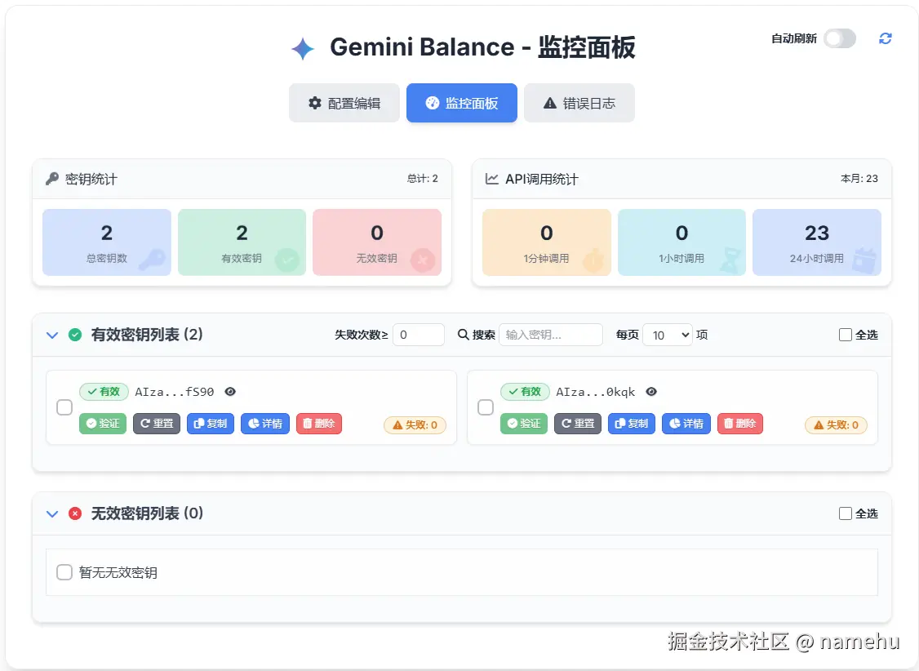Viewport: 919px width, 671px height.
Task: Click the 有效 status badge of AIza...0kqk
Action: point(525,392)
